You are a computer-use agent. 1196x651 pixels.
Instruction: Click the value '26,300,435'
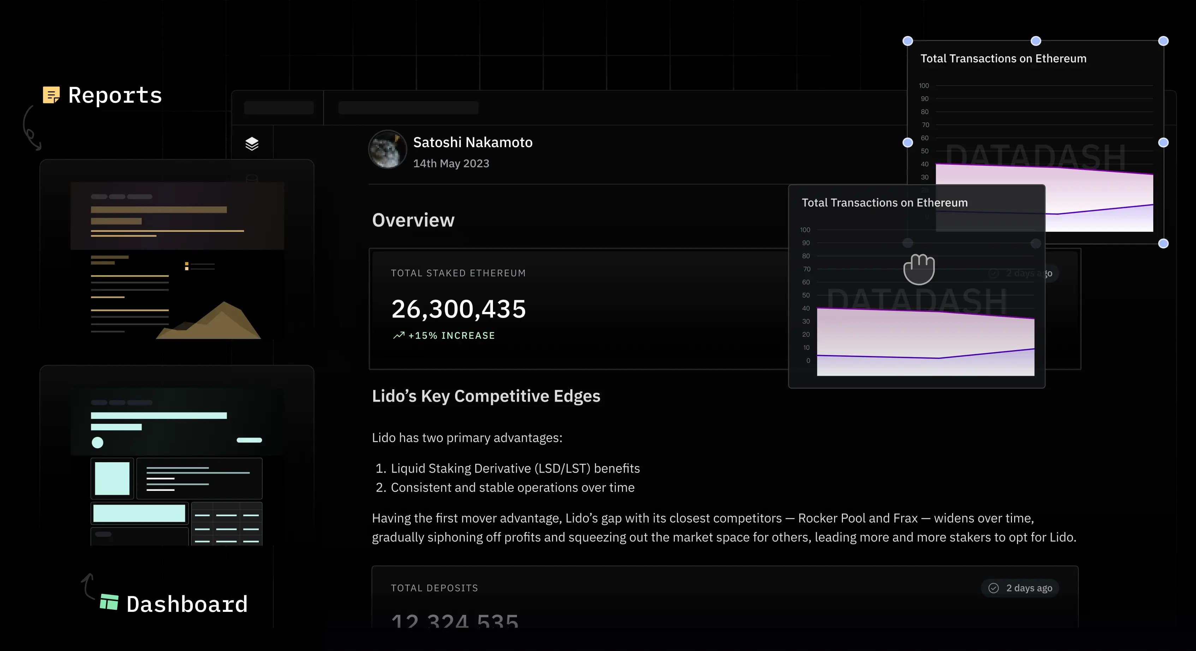[458, 309]
